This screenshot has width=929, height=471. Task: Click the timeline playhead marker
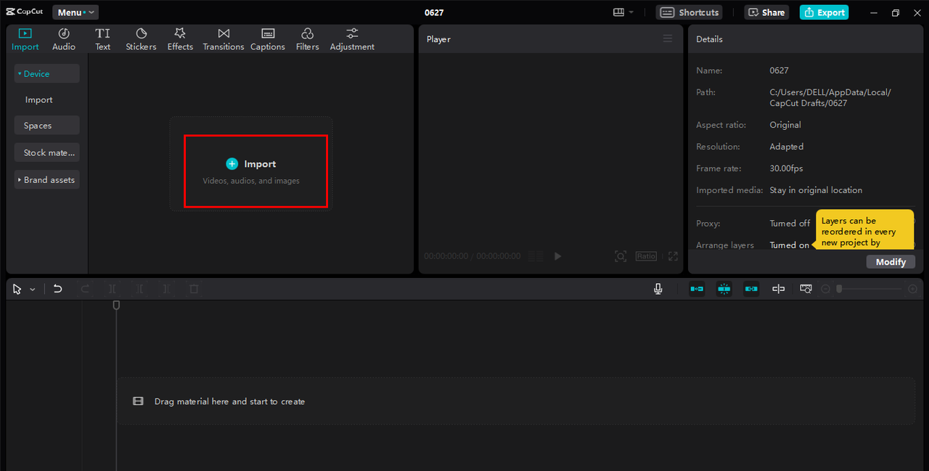116,306
